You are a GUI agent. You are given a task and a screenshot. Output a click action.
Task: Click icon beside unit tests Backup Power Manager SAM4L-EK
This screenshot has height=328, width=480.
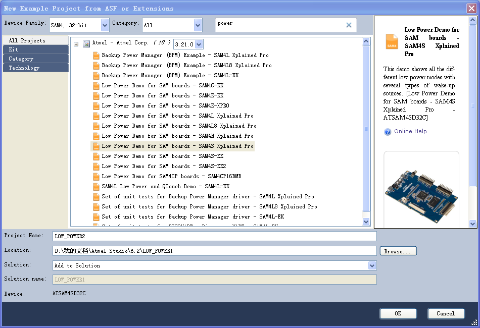point(96,216)
